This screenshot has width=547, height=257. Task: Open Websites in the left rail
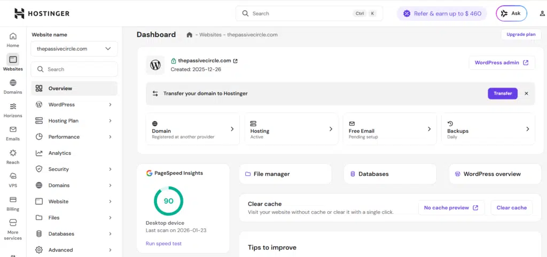[13, 63]
